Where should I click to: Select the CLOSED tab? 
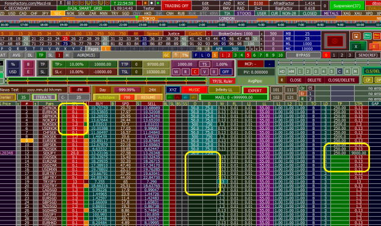[x=310, y=13]
